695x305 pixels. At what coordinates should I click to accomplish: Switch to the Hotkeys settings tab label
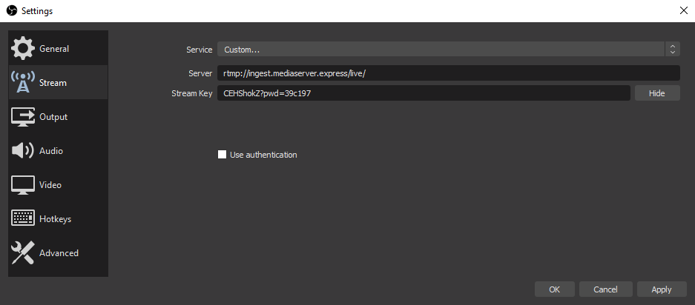(x=56, y=219)
